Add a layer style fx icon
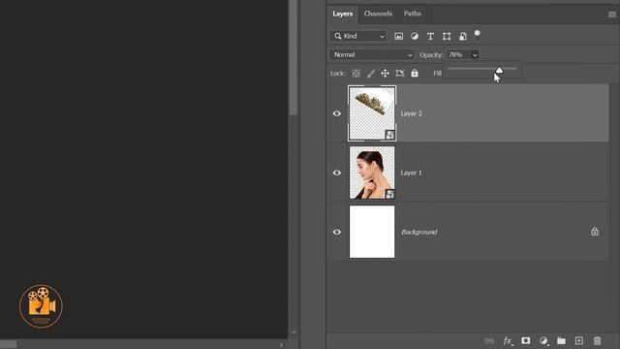Screen dimensions: 620x349 coord(508,340)
